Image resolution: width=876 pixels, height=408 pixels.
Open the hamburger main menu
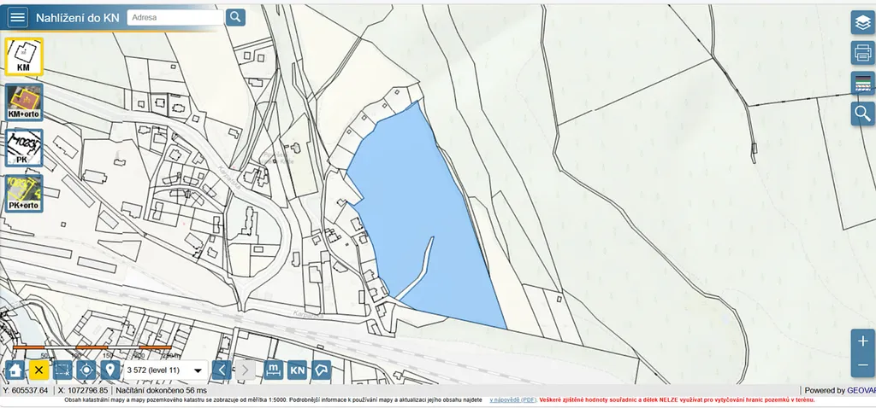click(x=17, y=17)
